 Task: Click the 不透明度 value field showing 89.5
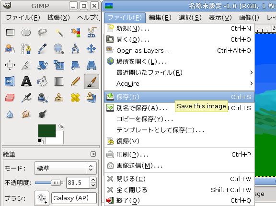pyautogui.click(x=78, y=183)
